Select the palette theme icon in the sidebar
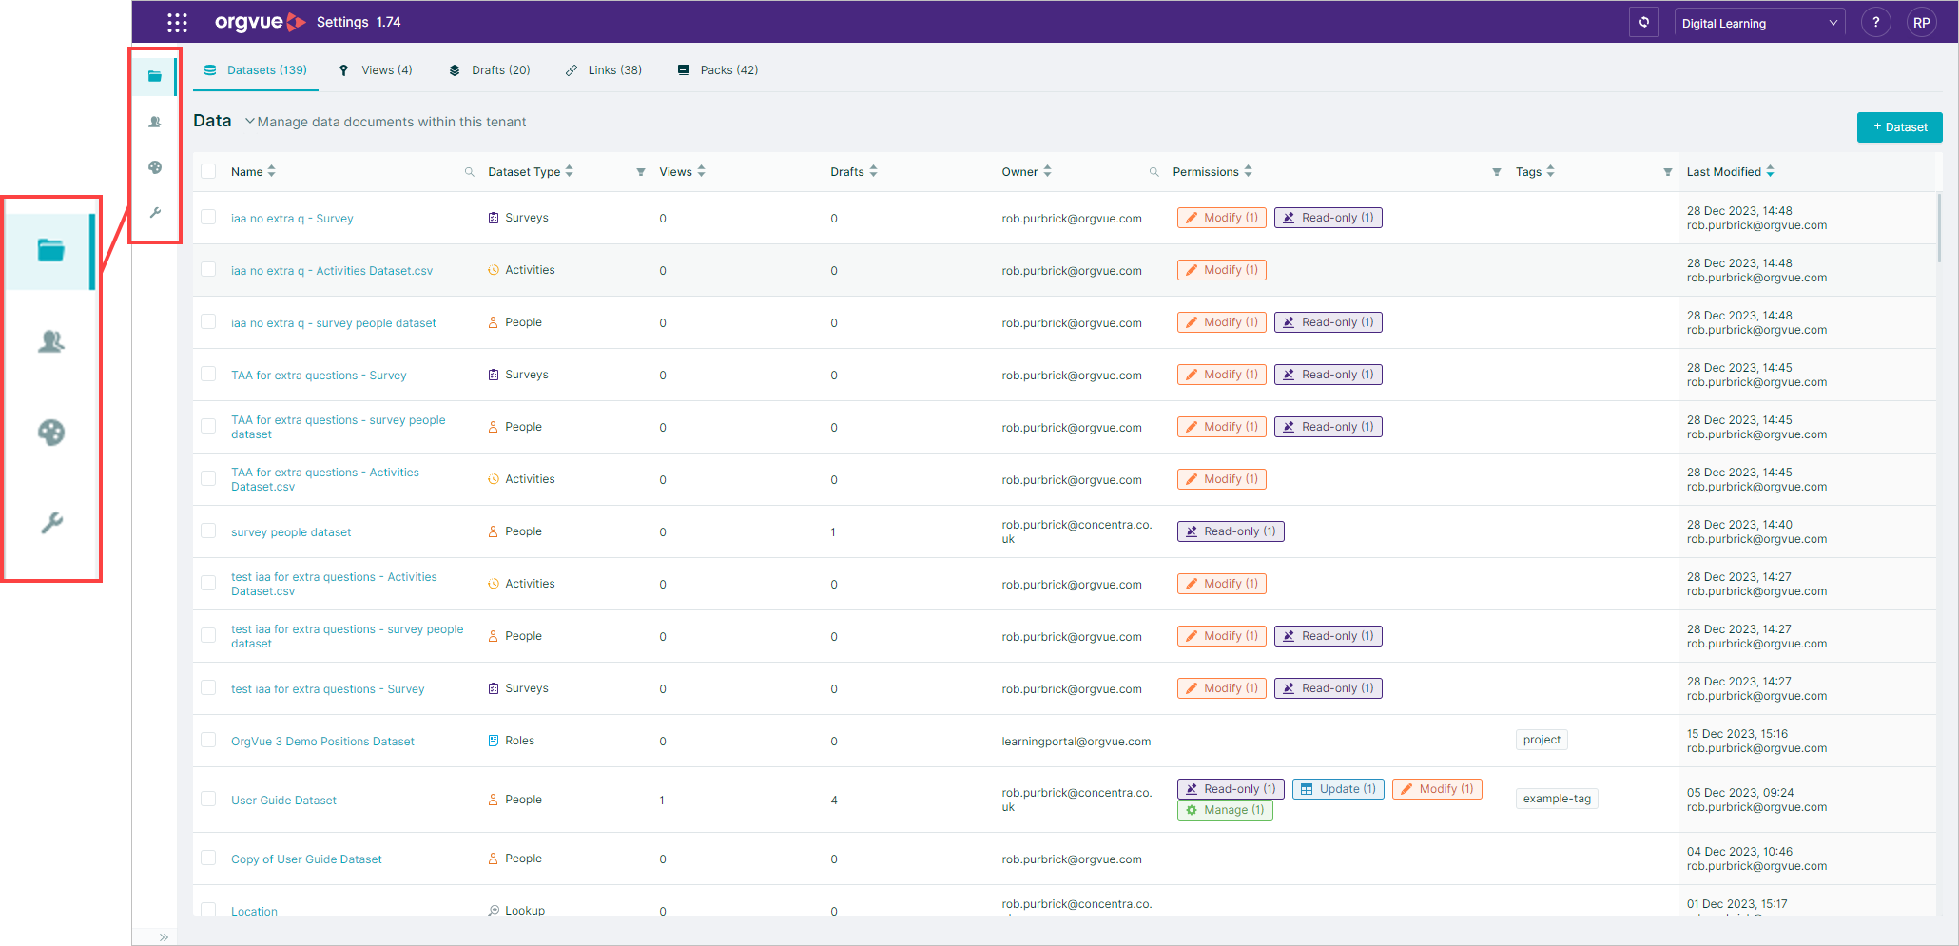Screen dimensions: 1959x946 click(x=155, y=167)
